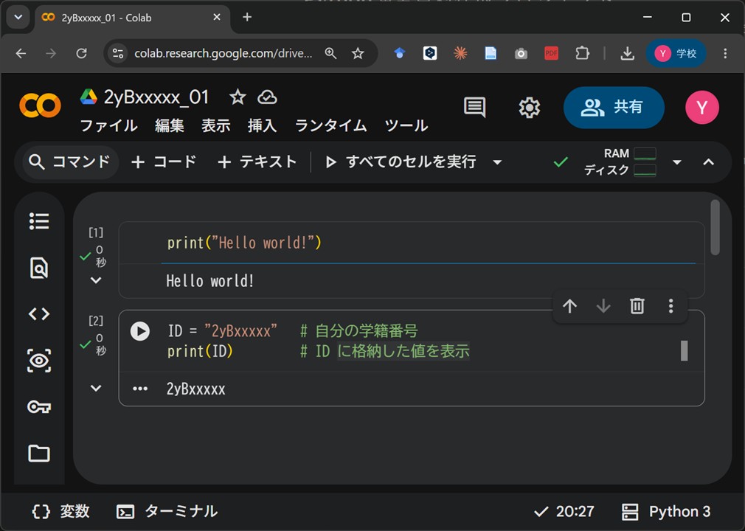Click the Python 3 runtime indicator
Image resolution: width=745 pixels, height=531 pixels.
click(665, 512)
